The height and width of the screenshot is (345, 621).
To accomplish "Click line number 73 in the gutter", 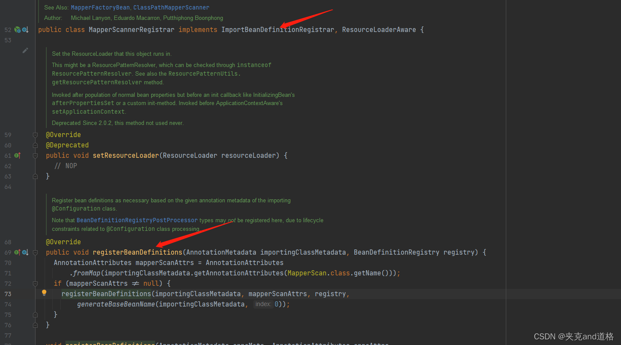I will [x=8, y=294].
